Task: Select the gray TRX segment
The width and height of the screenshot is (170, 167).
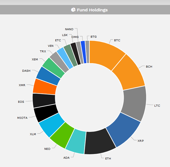Action: (59, 62)
